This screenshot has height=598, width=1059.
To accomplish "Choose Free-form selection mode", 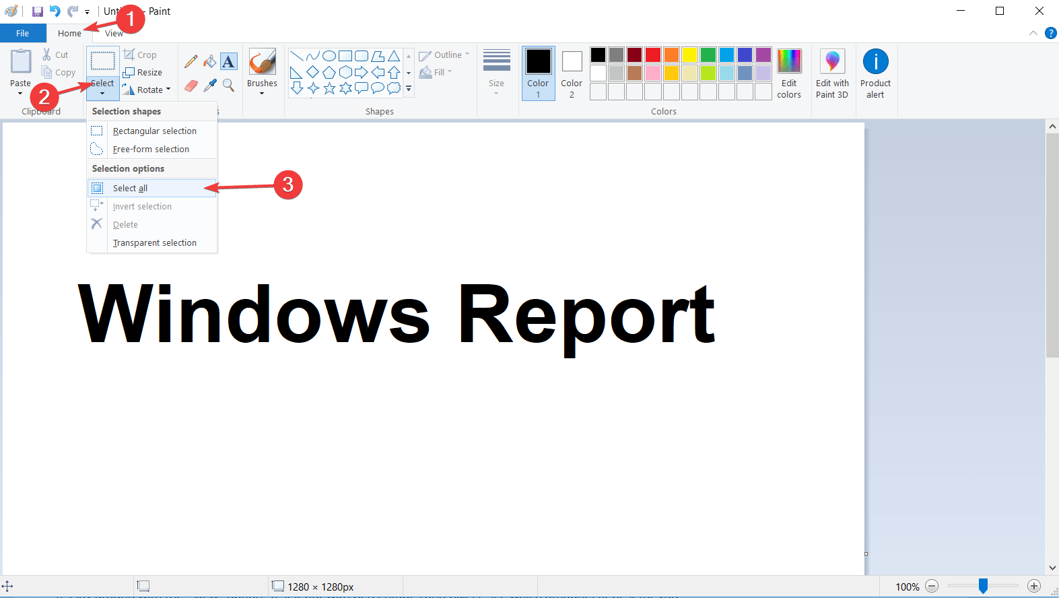I will coord(152,149).
